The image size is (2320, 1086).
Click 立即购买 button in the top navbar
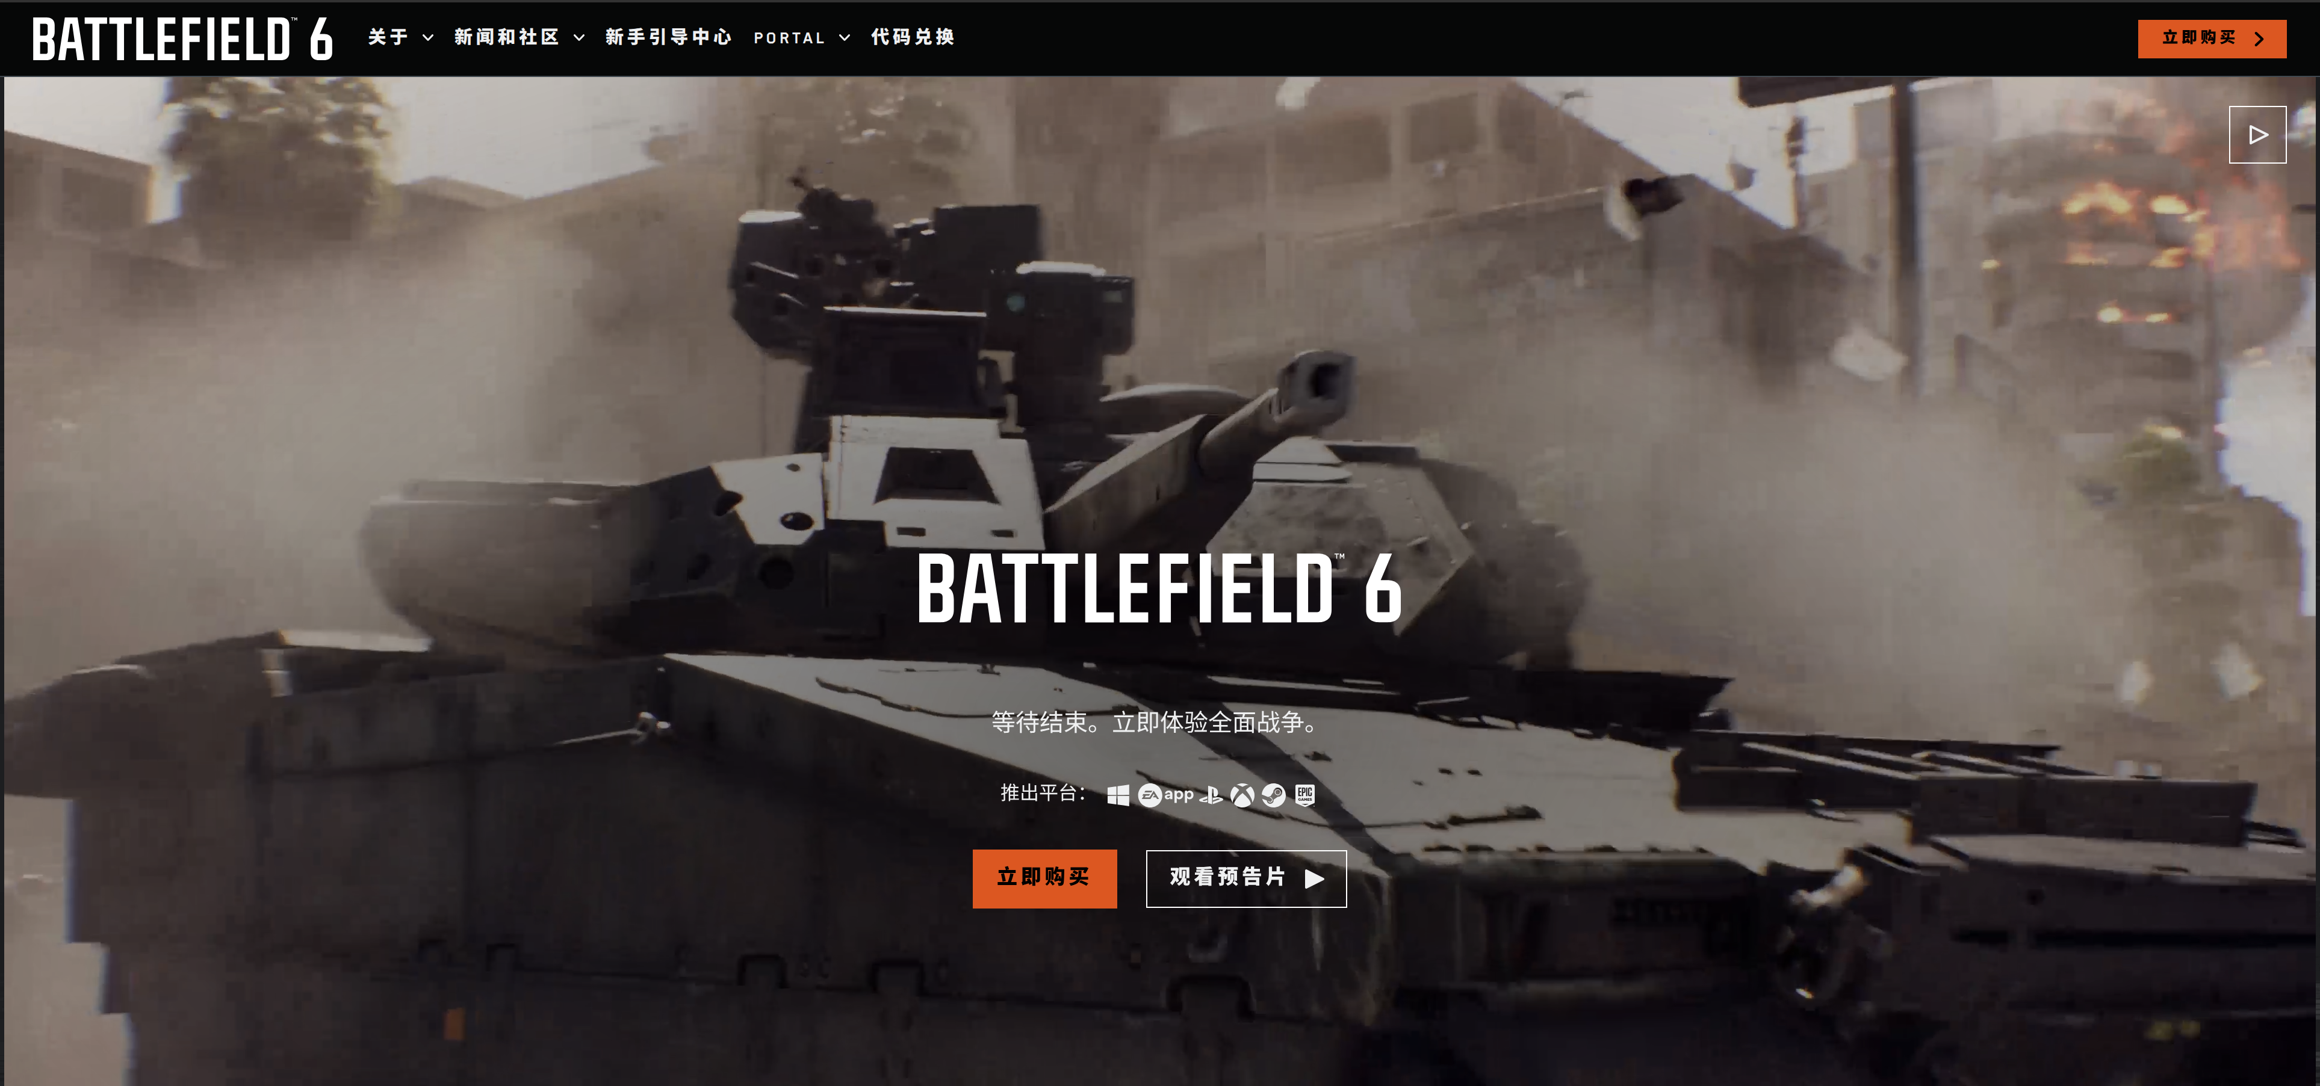click(2211, 39)
